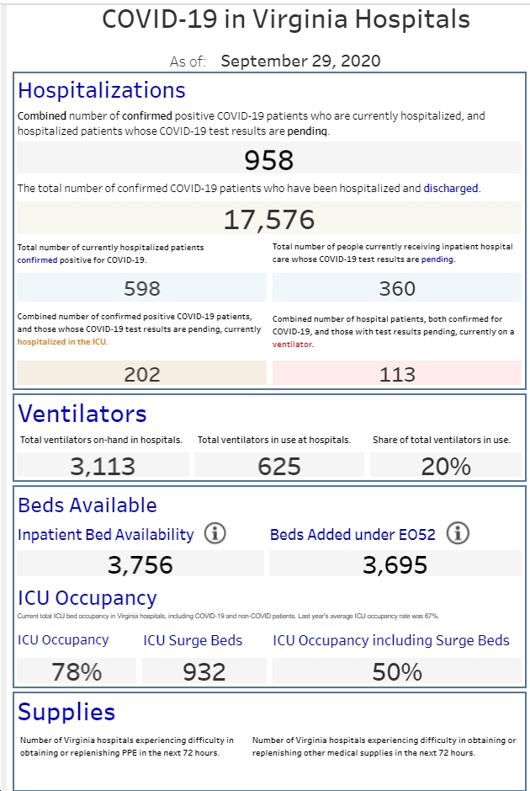Select the 17,576 discharged patients figure
The image size is (530, 791).
[269, 218]
